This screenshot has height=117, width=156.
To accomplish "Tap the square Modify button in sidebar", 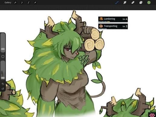I will (3, 57).
